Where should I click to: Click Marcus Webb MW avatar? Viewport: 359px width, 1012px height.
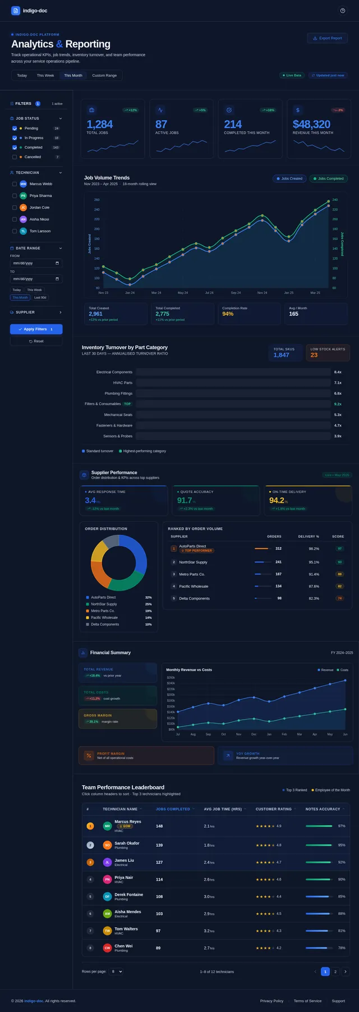click(23, 184)
